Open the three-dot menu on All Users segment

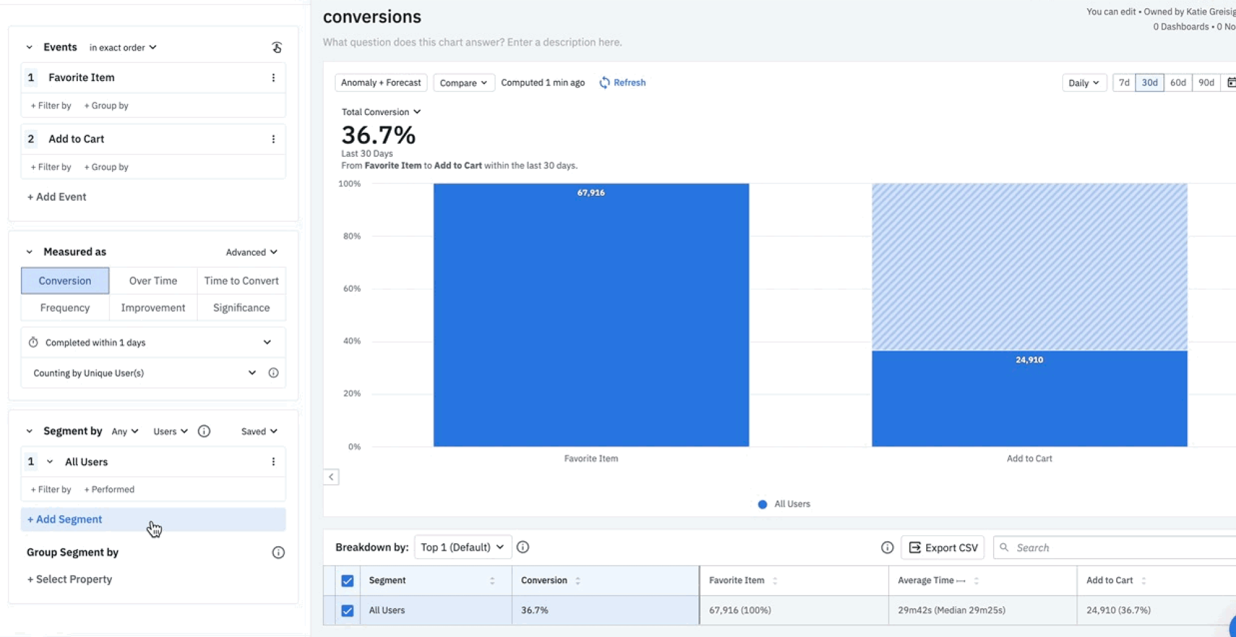274,462
